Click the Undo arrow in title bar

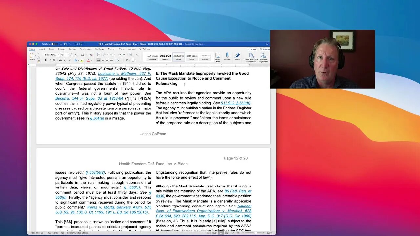pyautogui.click(x=70, y=44)
